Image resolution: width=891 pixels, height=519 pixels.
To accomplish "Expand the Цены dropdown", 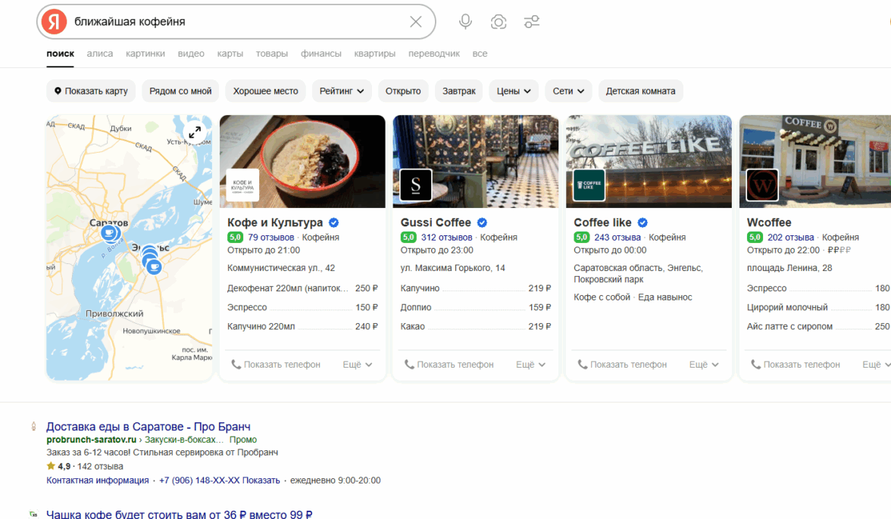I will pos(514,91).
